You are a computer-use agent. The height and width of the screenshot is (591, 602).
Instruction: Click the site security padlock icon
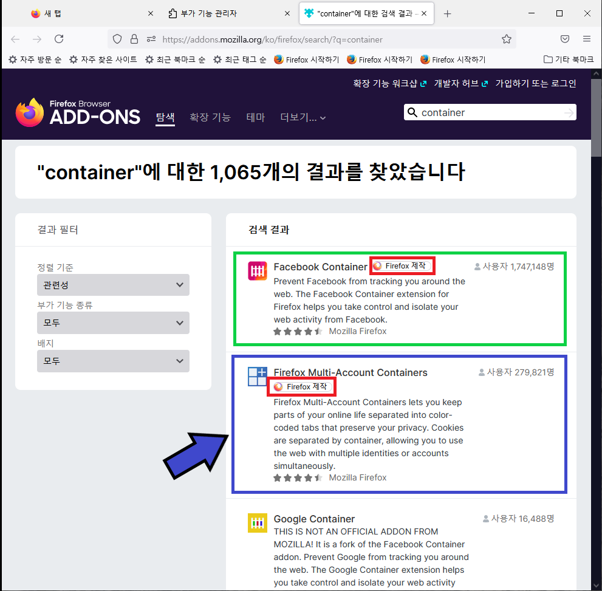tap(134, 39)
